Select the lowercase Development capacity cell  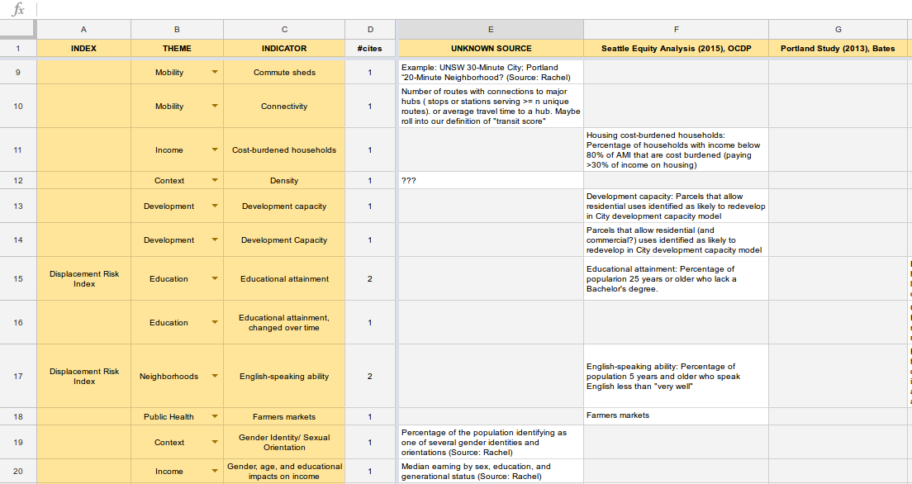pos(284,206)
